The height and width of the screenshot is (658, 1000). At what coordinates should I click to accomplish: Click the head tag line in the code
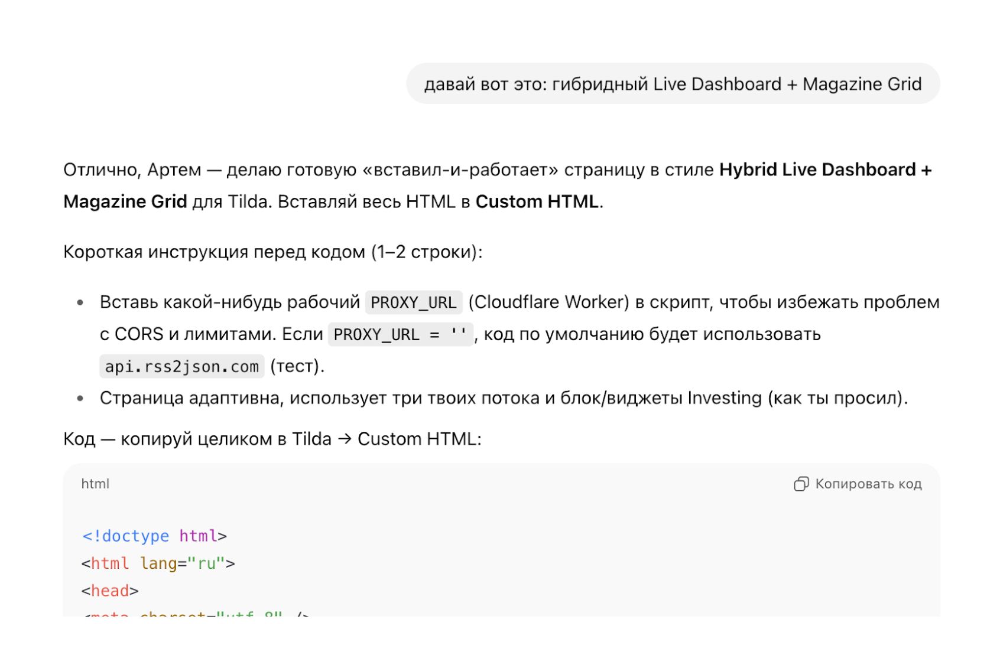click(x=110, y=590)
